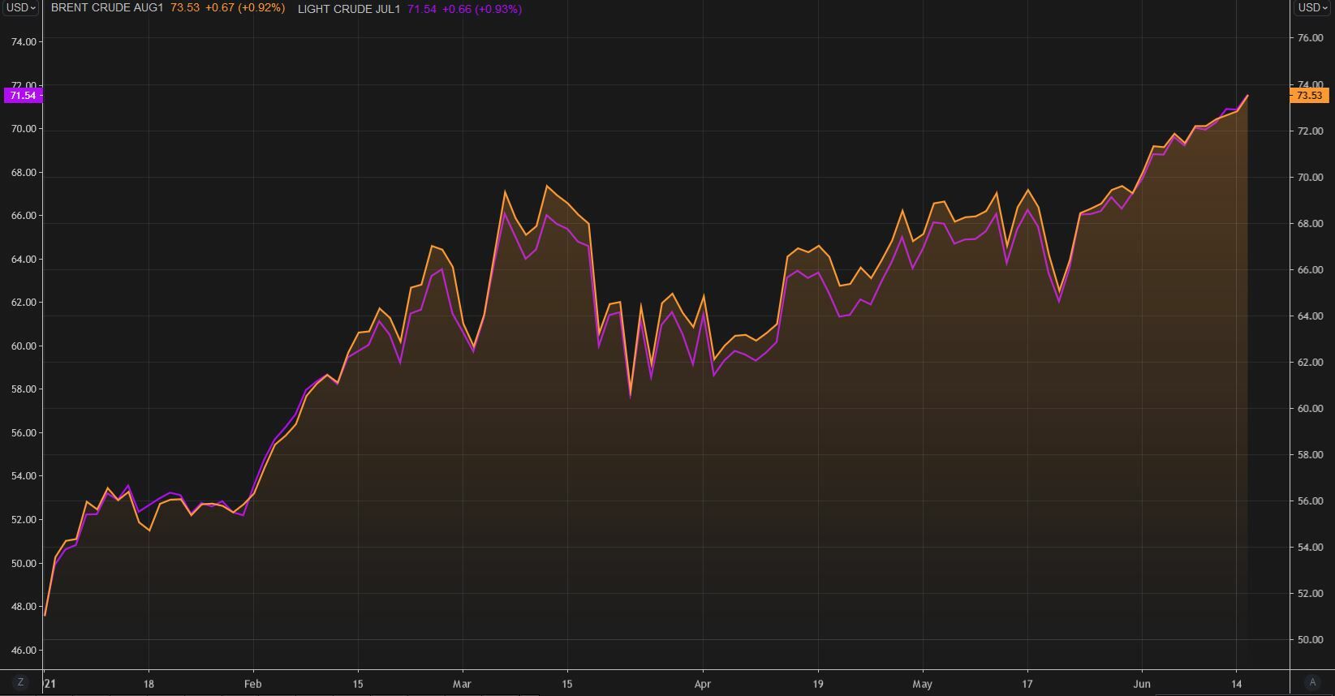Click the 18 date label on time axis
Image resolution: width=1335 pixels, height=696 pixels.
tap(149, 684)
